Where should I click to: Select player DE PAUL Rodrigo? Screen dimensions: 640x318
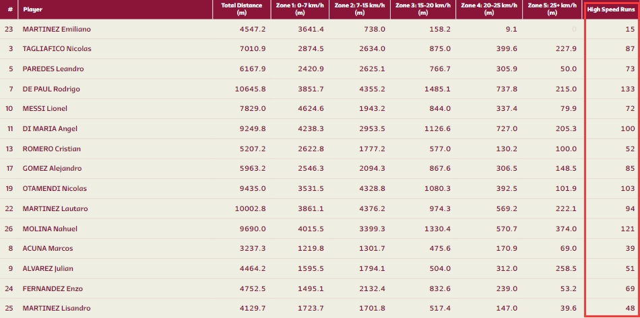pos(51,89)
